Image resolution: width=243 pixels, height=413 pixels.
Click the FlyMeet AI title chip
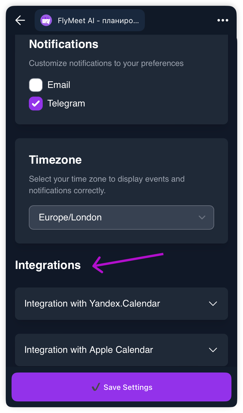point(98,21)
